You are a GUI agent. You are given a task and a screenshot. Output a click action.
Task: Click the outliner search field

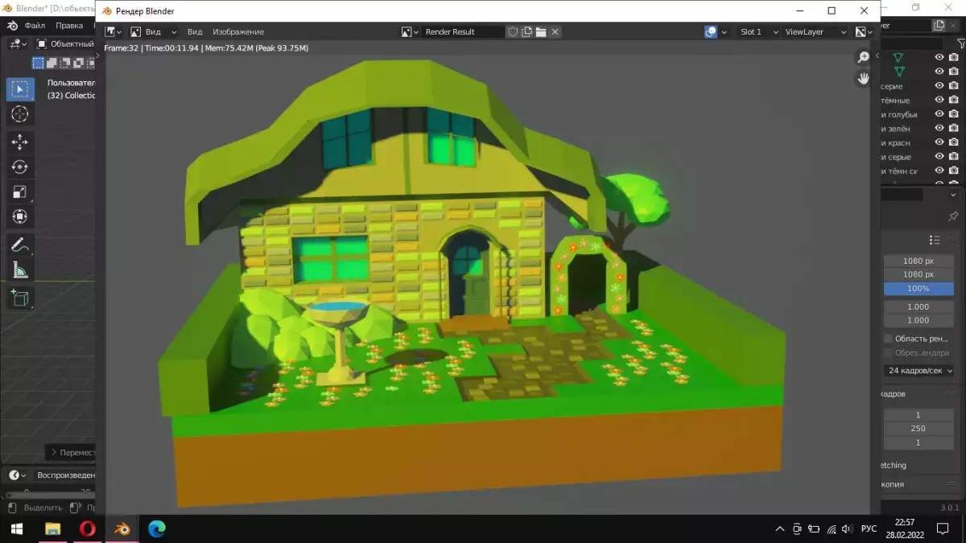point(910,43)
